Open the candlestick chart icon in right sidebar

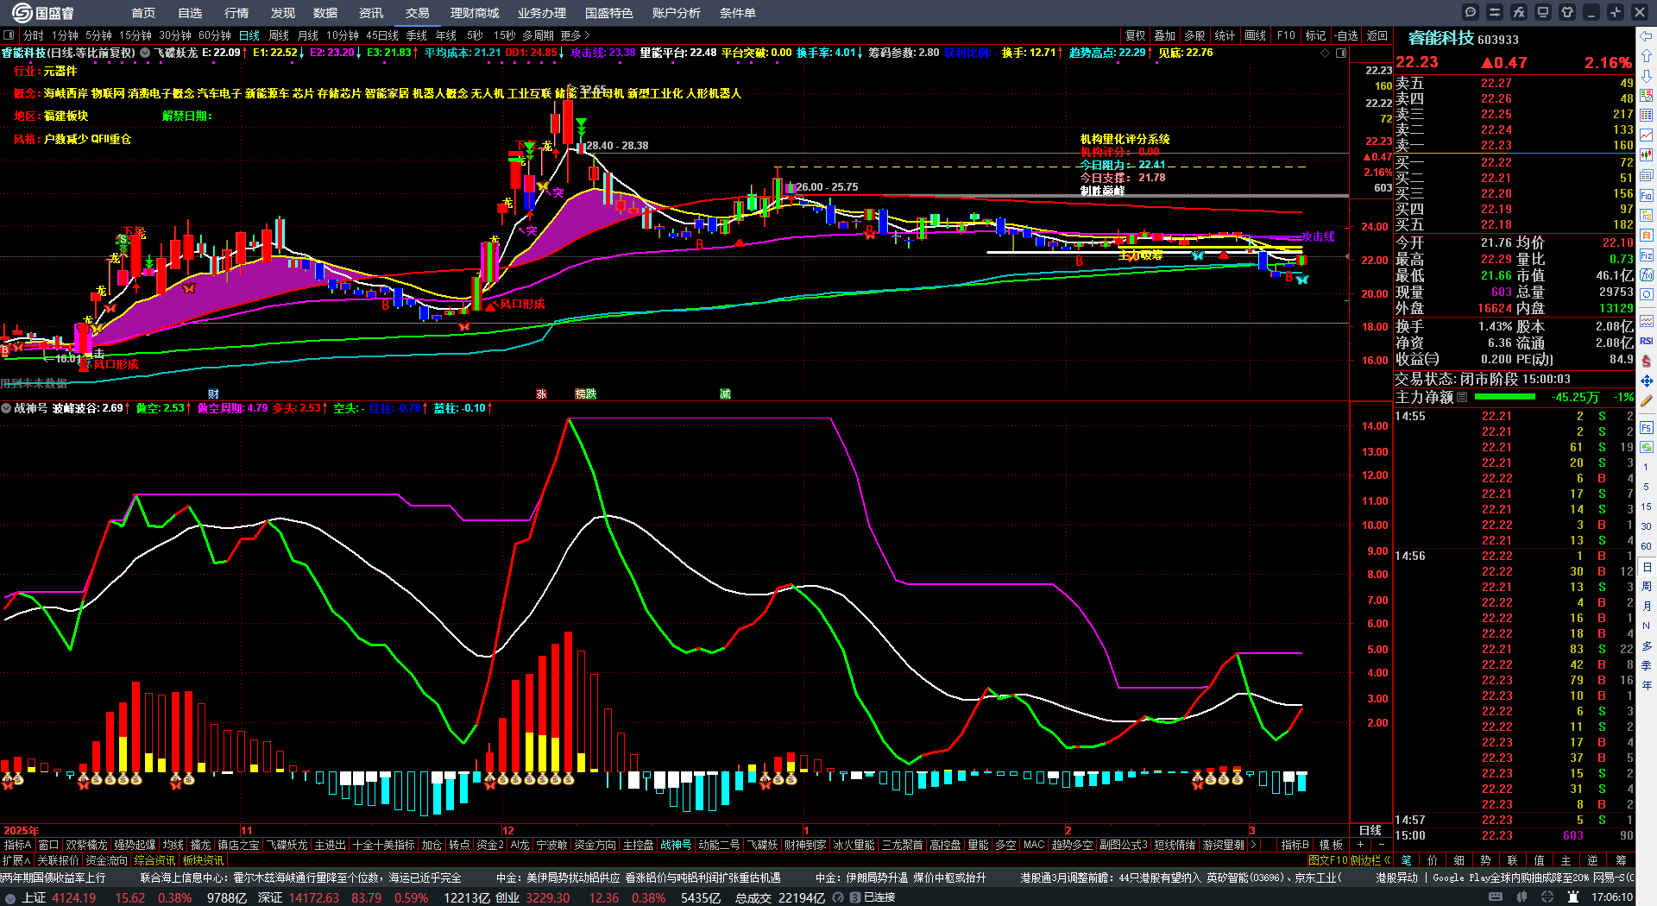[1647, 155]
